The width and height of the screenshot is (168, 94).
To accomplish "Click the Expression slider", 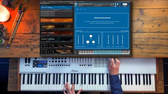I will [83, 40].
